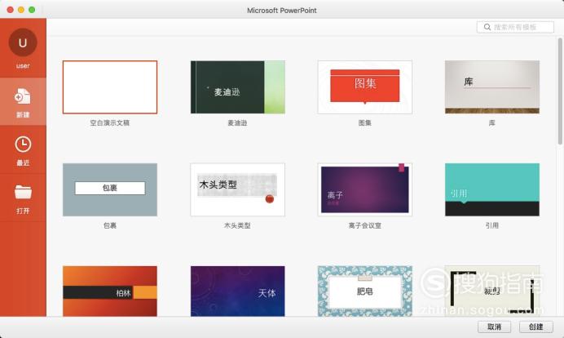Choose the 柏林 template thumbnail
This screenshot has width=564, height=338.
pyautogui.click(x=110, y=291)
